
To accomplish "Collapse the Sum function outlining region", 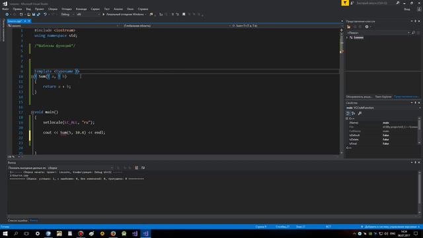I will [32, 77].
